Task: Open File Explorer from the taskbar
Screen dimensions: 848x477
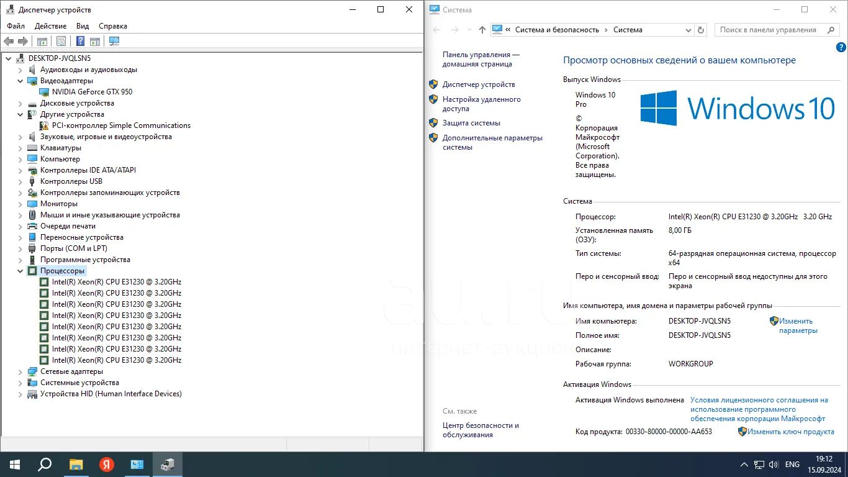Action: [x=76, y=464]
